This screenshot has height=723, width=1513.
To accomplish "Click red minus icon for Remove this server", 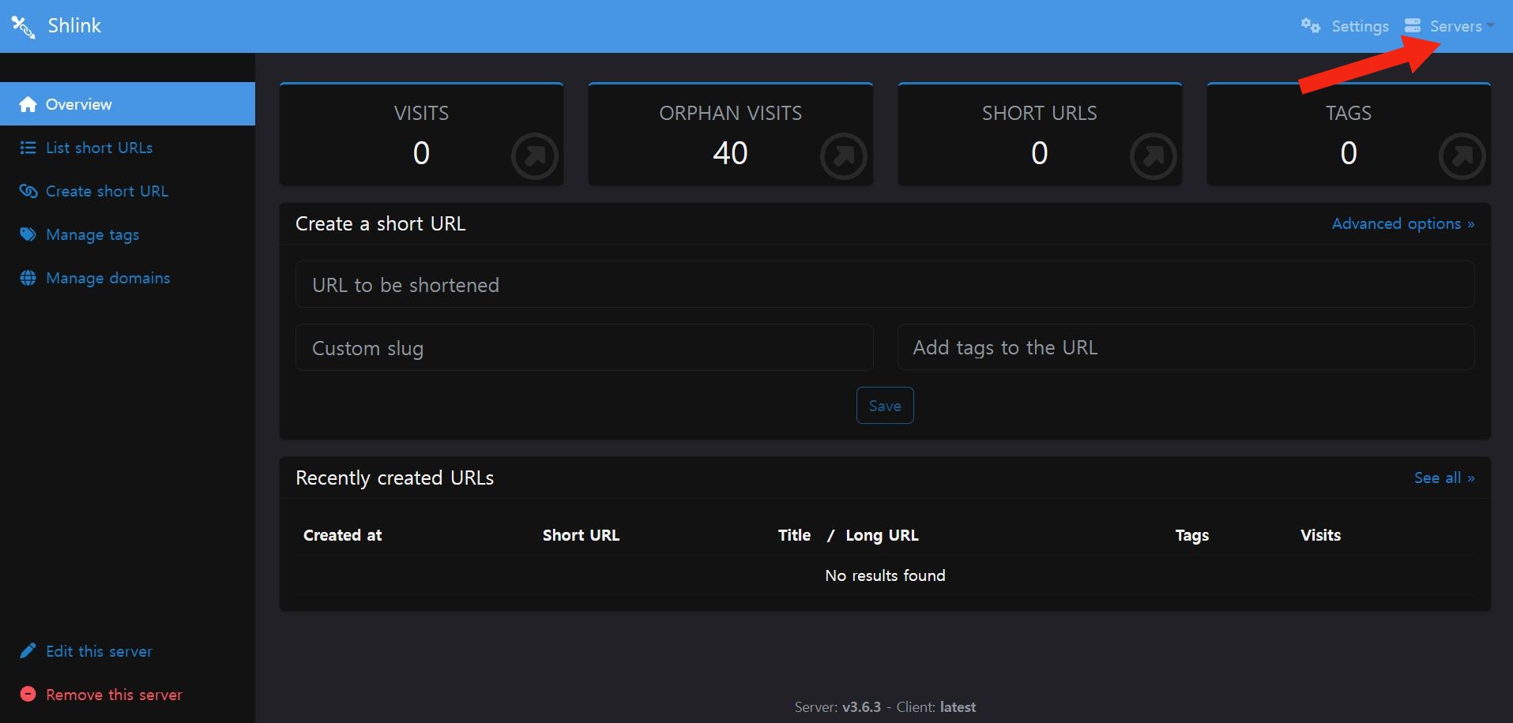I will pos(28,695).
